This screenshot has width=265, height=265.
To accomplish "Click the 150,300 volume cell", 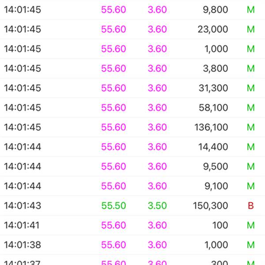I will pyautogui.click(x=211, y=206).
